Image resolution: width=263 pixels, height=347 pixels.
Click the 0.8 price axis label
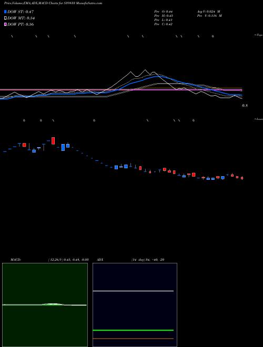[x=245, y=106]
